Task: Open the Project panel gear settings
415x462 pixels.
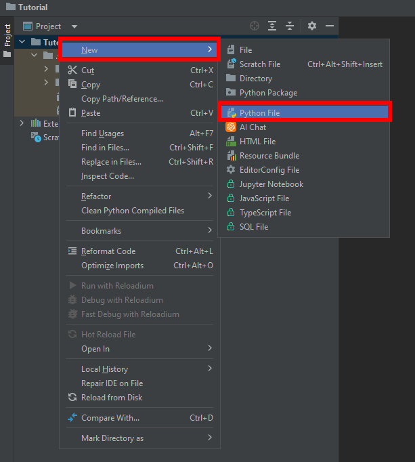Action: pos(312,26)
